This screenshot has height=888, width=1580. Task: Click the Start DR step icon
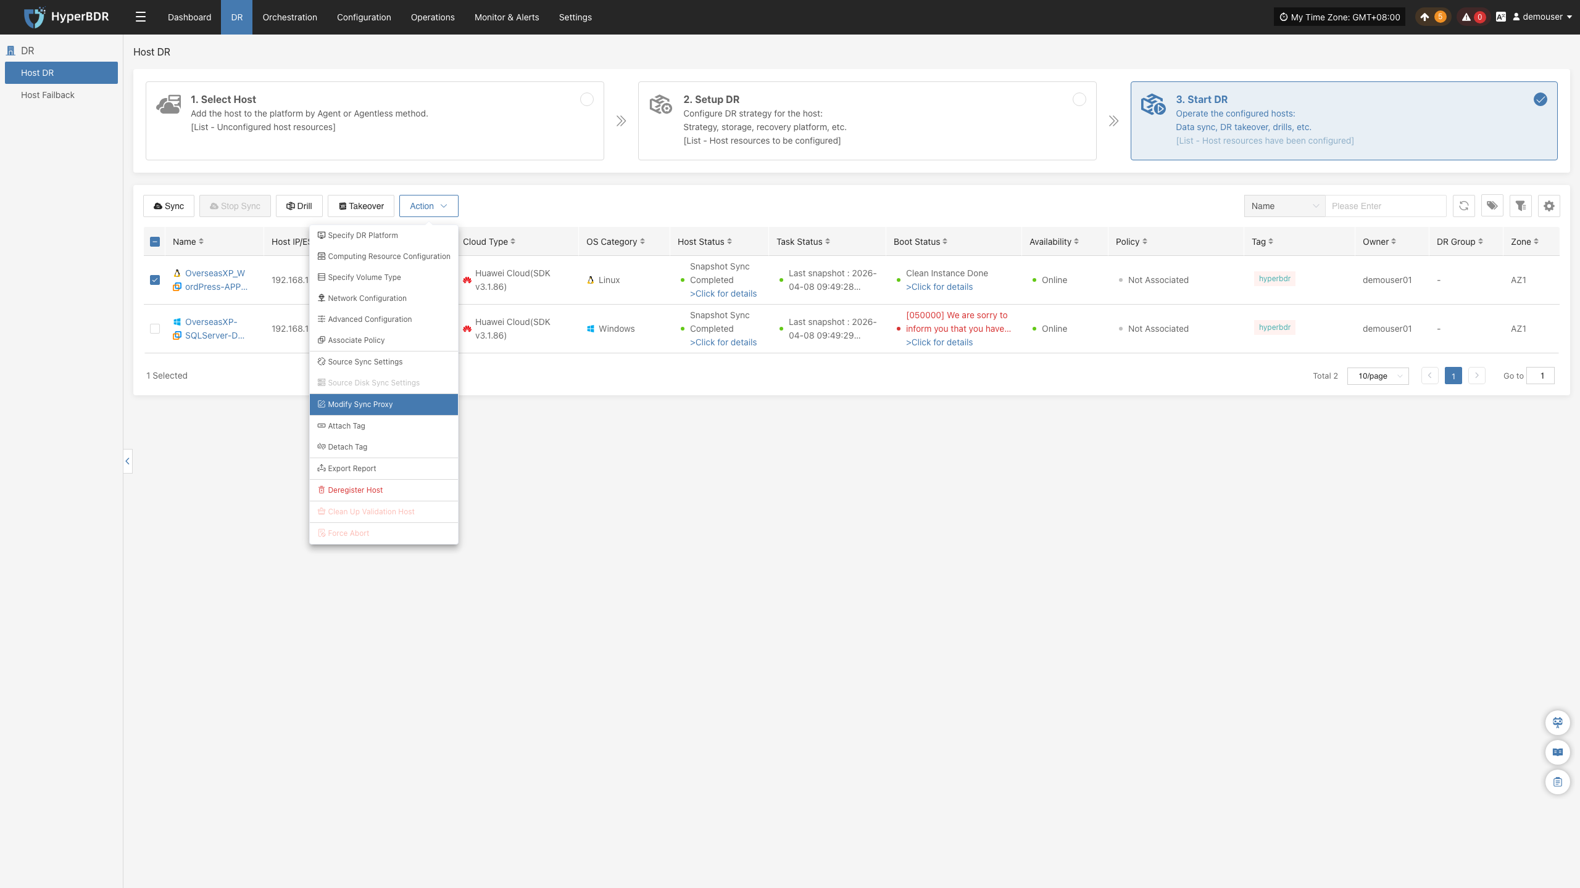coord(1153,104)
